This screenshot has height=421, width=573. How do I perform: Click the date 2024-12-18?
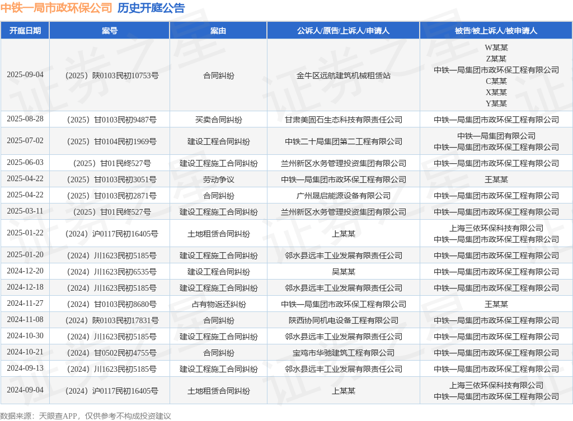(x=25, y=287)
